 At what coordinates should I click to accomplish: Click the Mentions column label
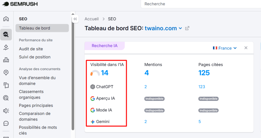(x=153, y=65)
